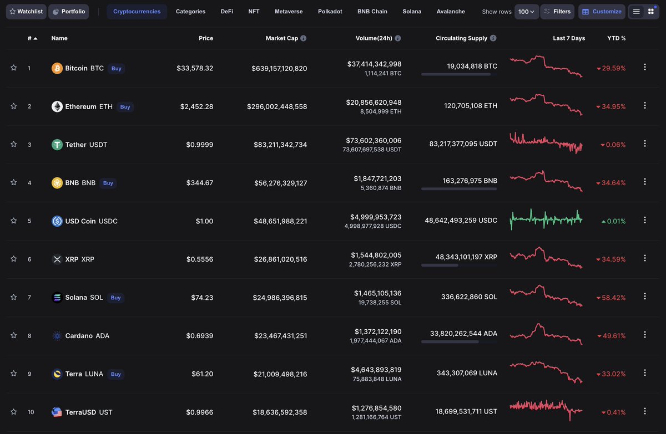Click Buy next to Bitcoin
The height and width of the screenshot is (434, 666).
point(116,69)
